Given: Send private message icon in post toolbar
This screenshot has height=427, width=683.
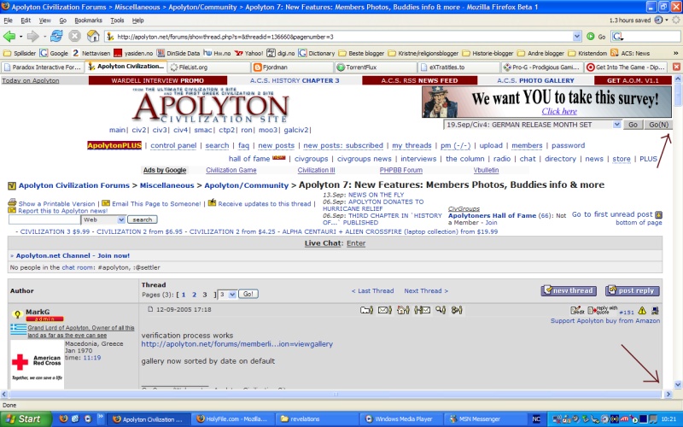Looking at the screenshot, I should [422, 310].
